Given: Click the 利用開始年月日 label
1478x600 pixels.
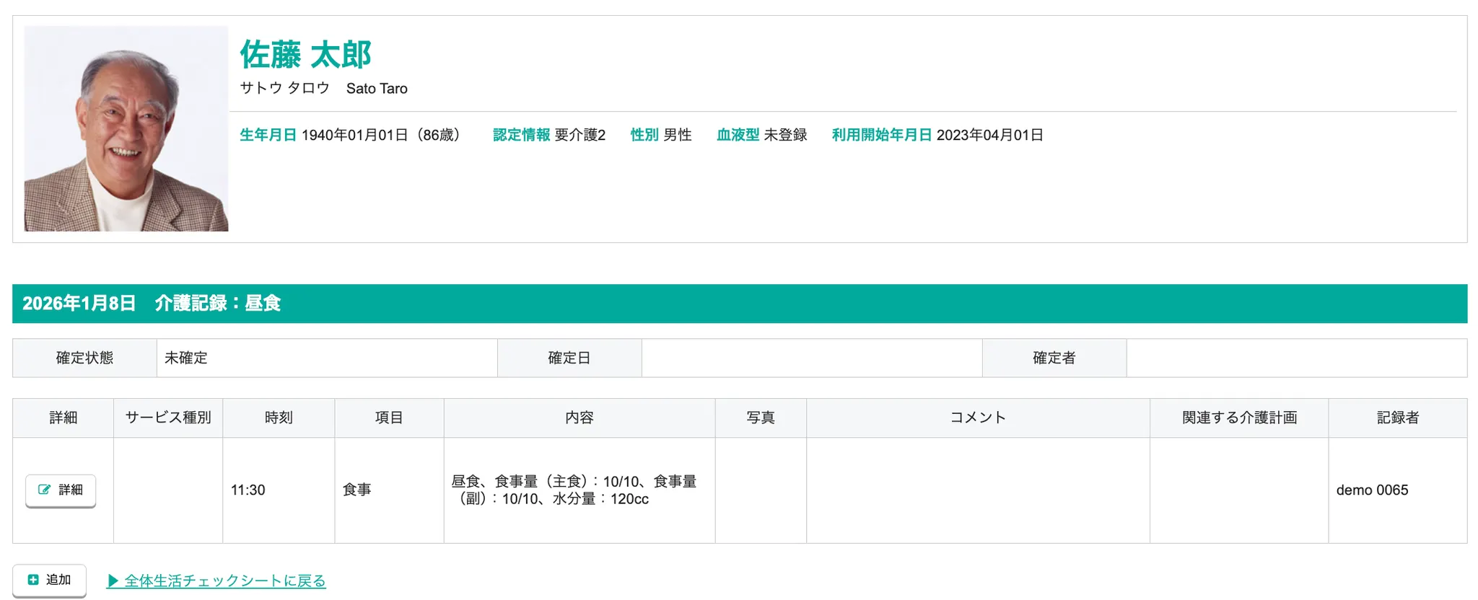Looking at the screenshot, I should coord(882,135).
